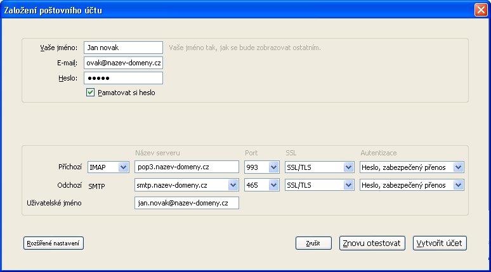Open the outgoing SSL/TLS dropdown
This screenshot has width=491, height=272.
point(348,185)
